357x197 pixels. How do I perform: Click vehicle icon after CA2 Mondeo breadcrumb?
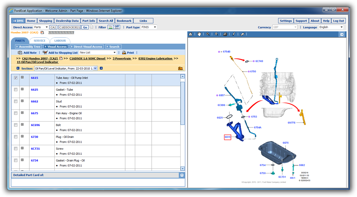(x=61, y=58)
